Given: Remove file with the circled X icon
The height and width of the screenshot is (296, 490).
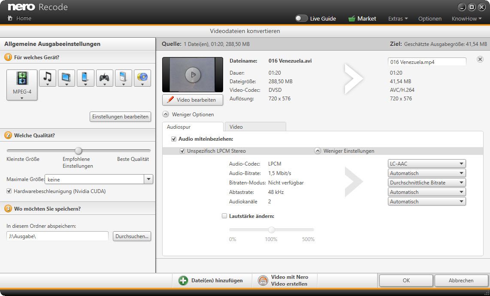Looking at the screenshot, I should pos(480,60).
